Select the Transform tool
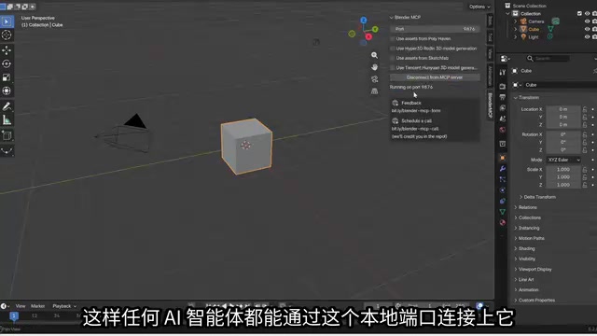Viewport: 597px width, 336px height. tap(7, 91)
